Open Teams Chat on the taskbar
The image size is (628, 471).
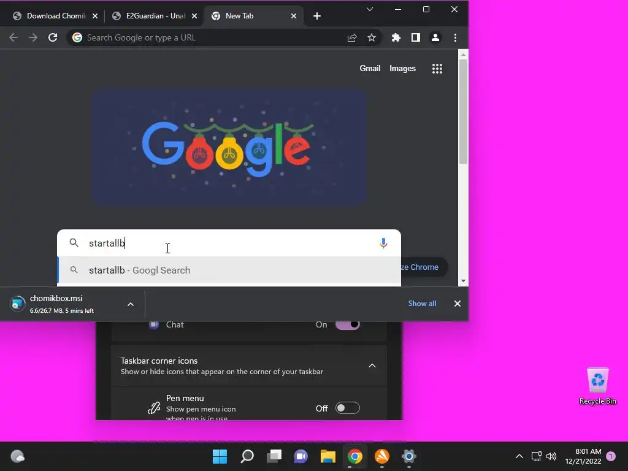301,456
